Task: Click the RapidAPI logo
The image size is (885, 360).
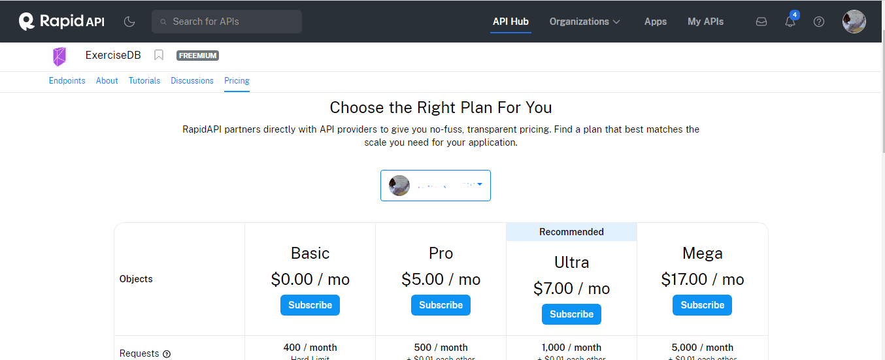Action: pos(61,22)
